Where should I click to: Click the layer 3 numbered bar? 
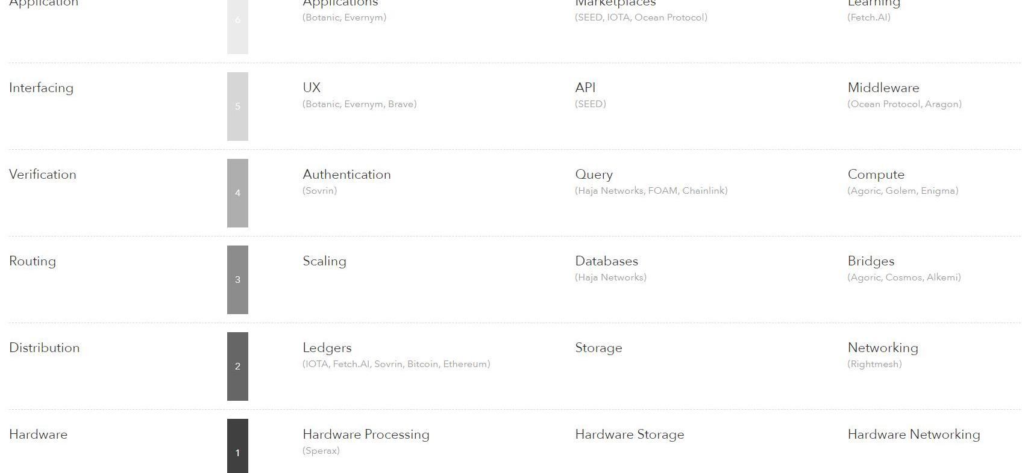click(x=237, y=280)
